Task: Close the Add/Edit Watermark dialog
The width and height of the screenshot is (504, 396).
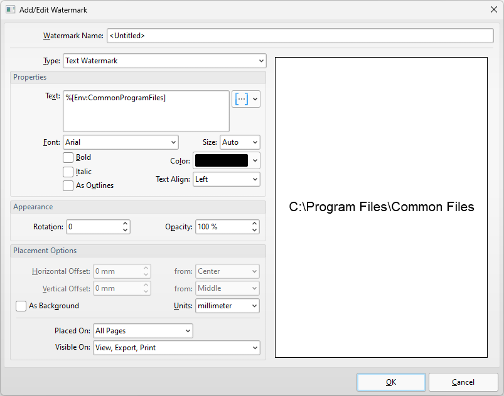Action: (494, 9)
